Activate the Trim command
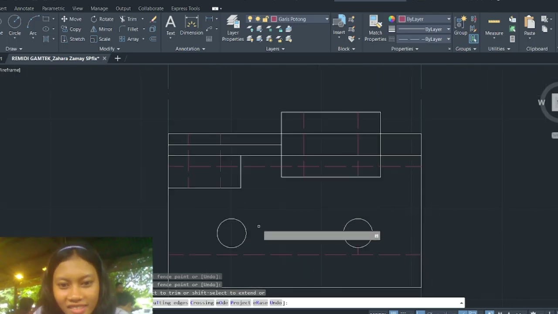Image resolution: width=558 pixels, height=314 pixels. [128, 19]
